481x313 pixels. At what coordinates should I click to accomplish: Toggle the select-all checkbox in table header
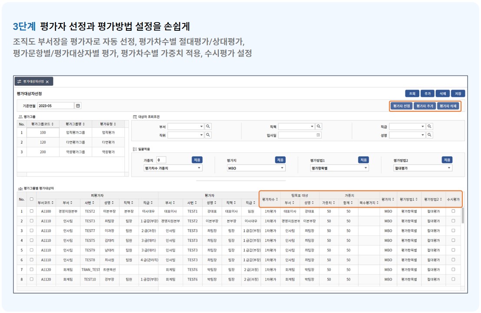tap(31, 199)
